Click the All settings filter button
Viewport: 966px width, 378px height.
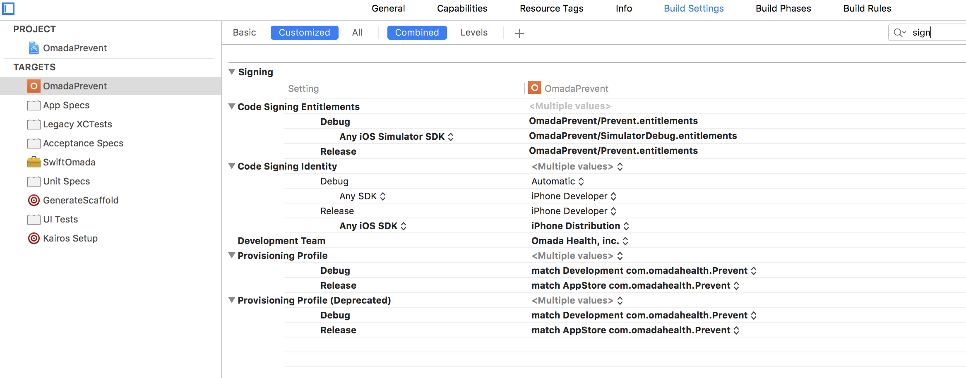pyautogui.click(x=357, y=32)
